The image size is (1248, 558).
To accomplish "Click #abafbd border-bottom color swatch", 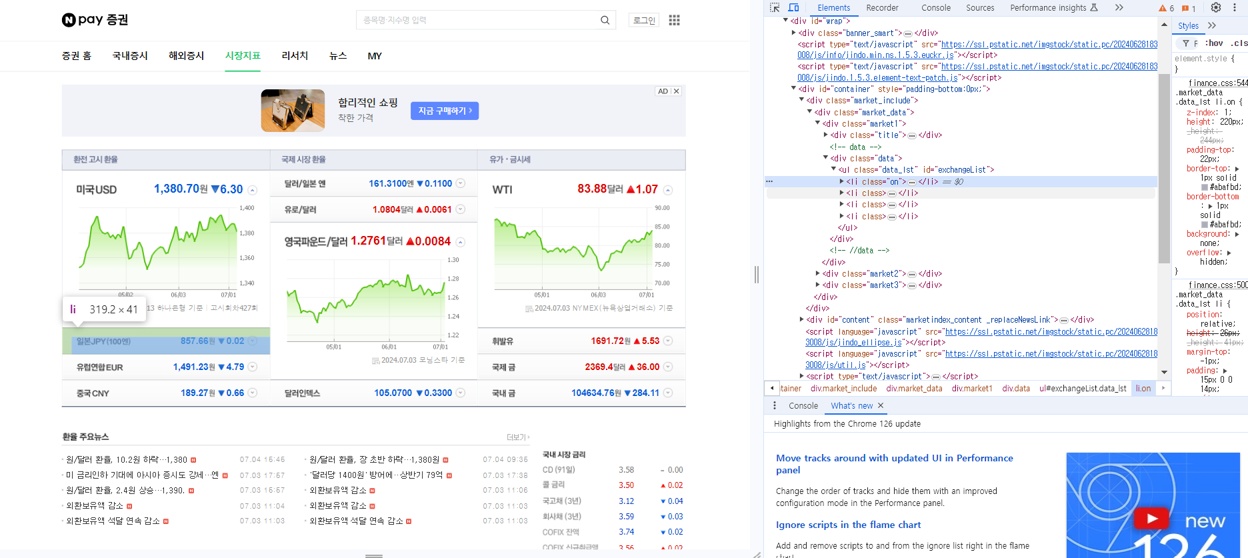I will pos(1205,225).
